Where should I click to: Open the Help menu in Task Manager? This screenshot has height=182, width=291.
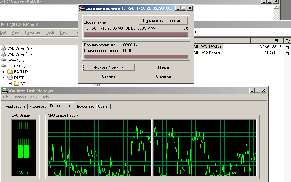(45, 97)
